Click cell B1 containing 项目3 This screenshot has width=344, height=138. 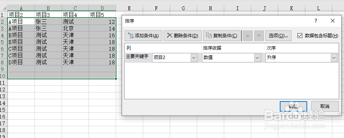click(48, 15)
